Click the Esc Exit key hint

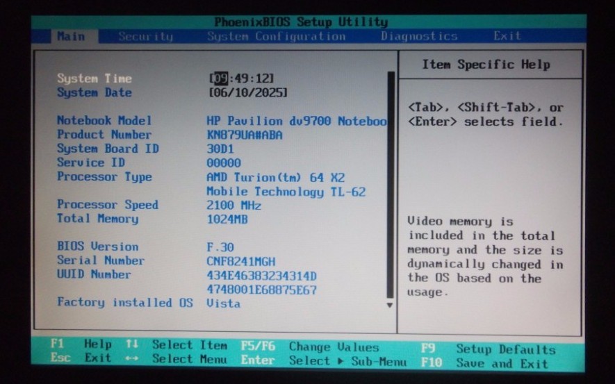coord(81,358)
